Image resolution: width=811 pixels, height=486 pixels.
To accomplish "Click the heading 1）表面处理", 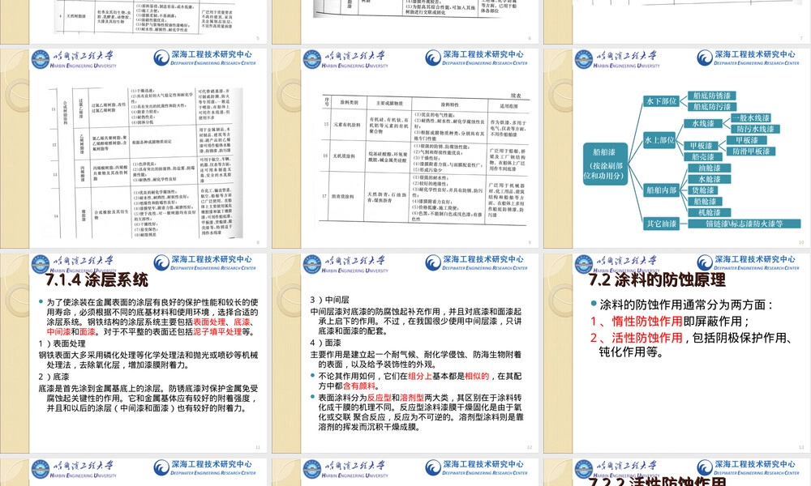I will [x=62, y=343].
